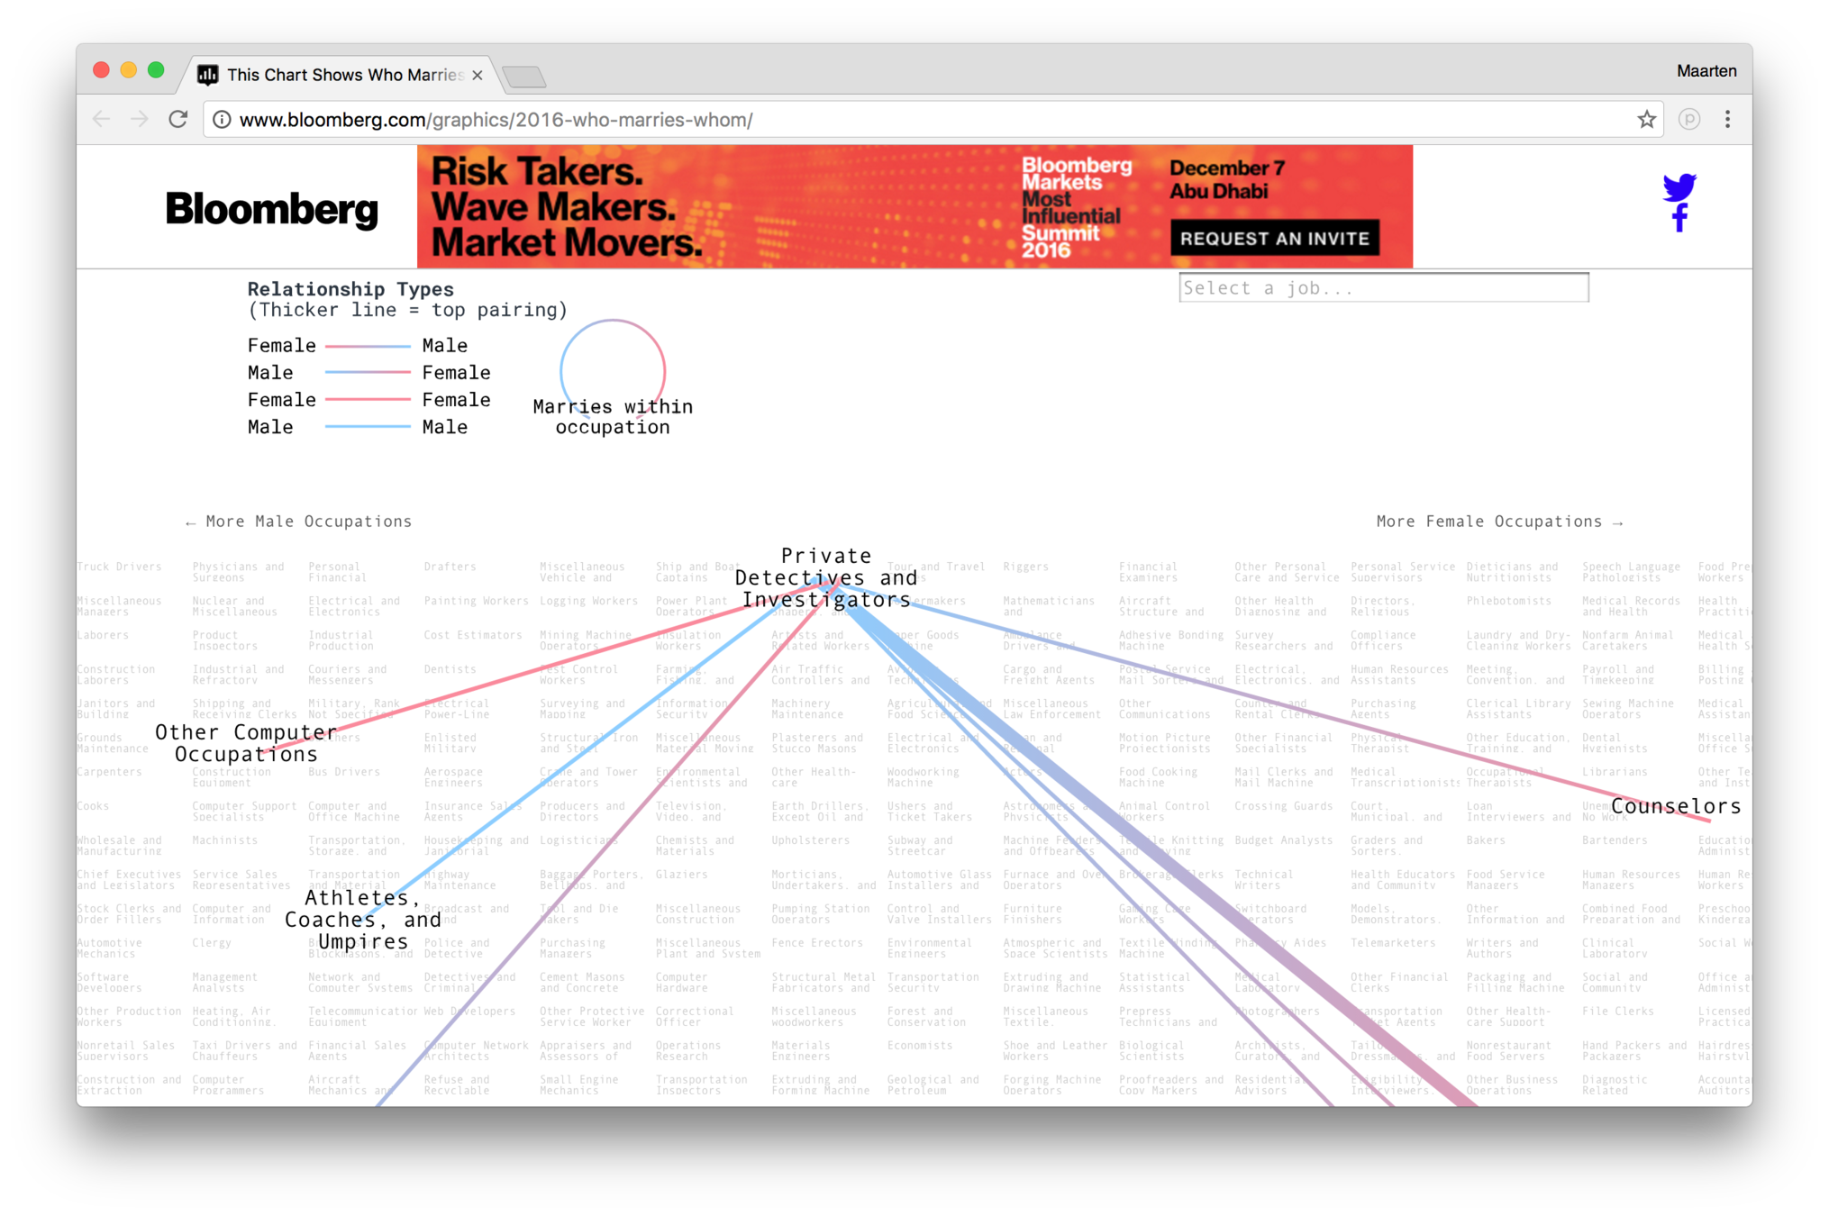Viewport: 1829px width, 1216px height.
Task: Click the Twitter share icon
Action: coord(1679,186)
